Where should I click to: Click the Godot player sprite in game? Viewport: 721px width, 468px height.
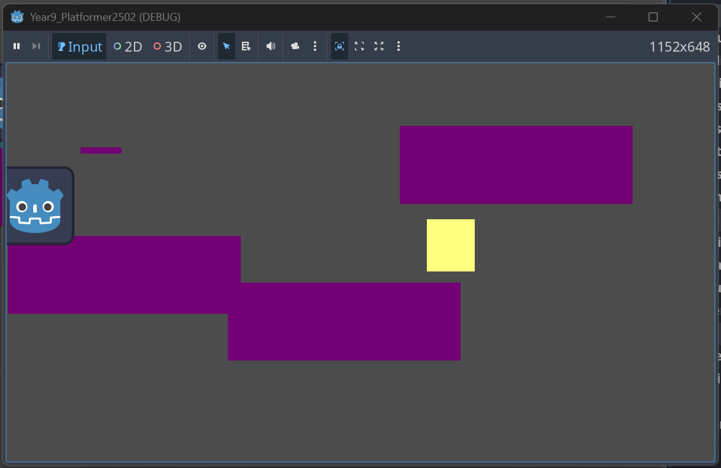tap(40, 206)
